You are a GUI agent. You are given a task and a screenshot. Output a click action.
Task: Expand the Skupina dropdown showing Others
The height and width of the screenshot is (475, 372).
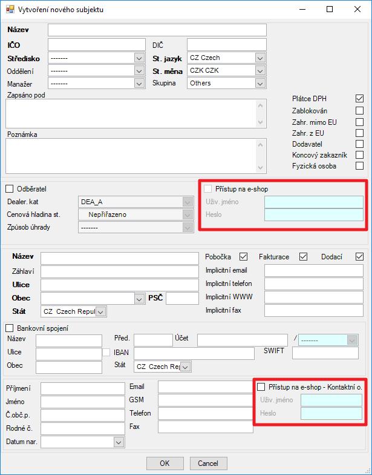pyautogui.click(x=260, y=84)
